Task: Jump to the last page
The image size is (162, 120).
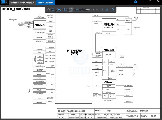Action: click(107, 10)
